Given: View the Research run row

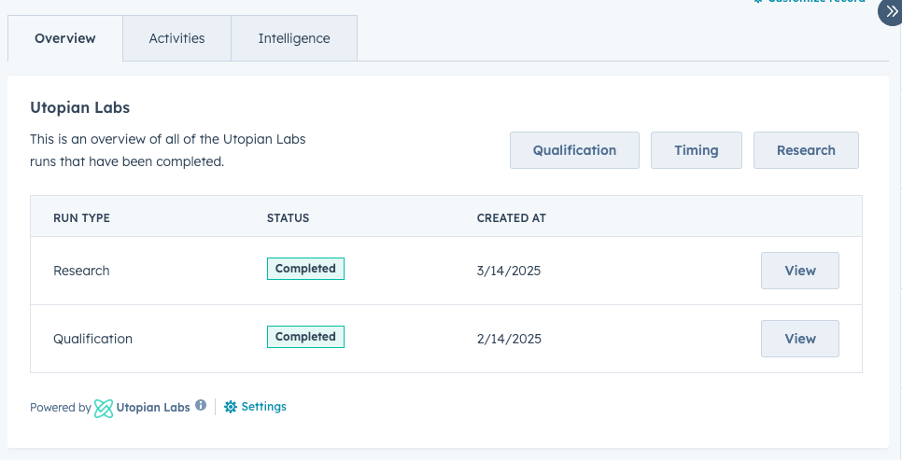Looking at the screenshot, I should tap(799, 271).
